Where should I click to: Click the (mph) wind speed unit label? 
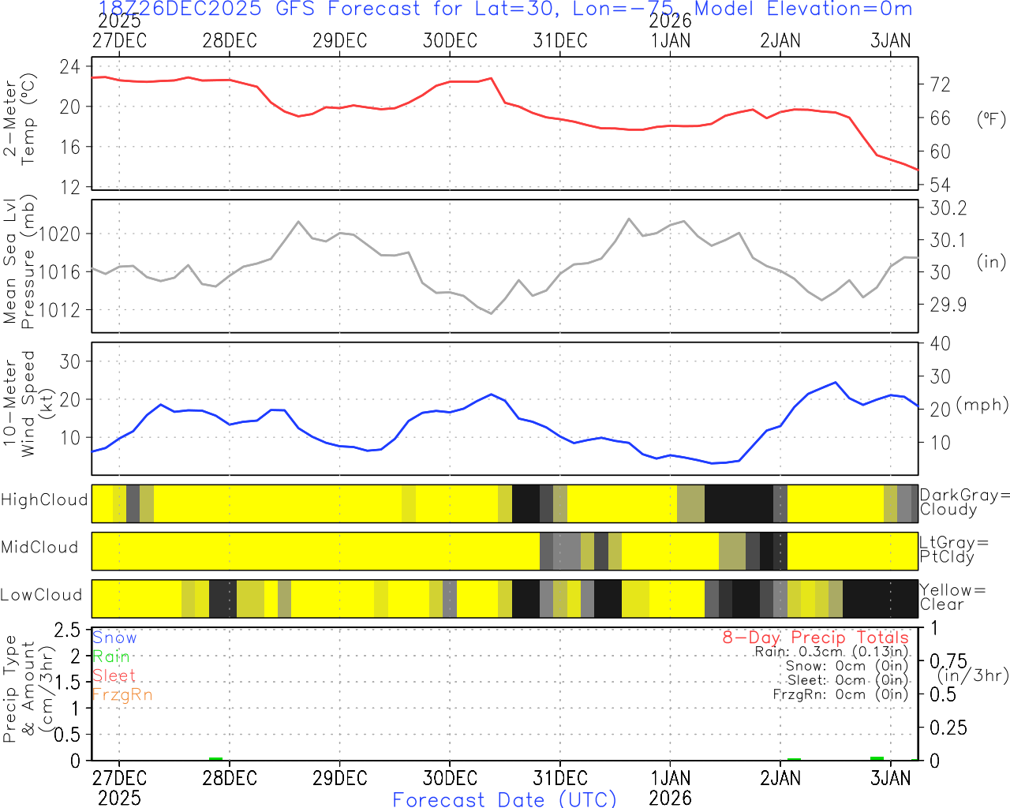click(982, 405)
